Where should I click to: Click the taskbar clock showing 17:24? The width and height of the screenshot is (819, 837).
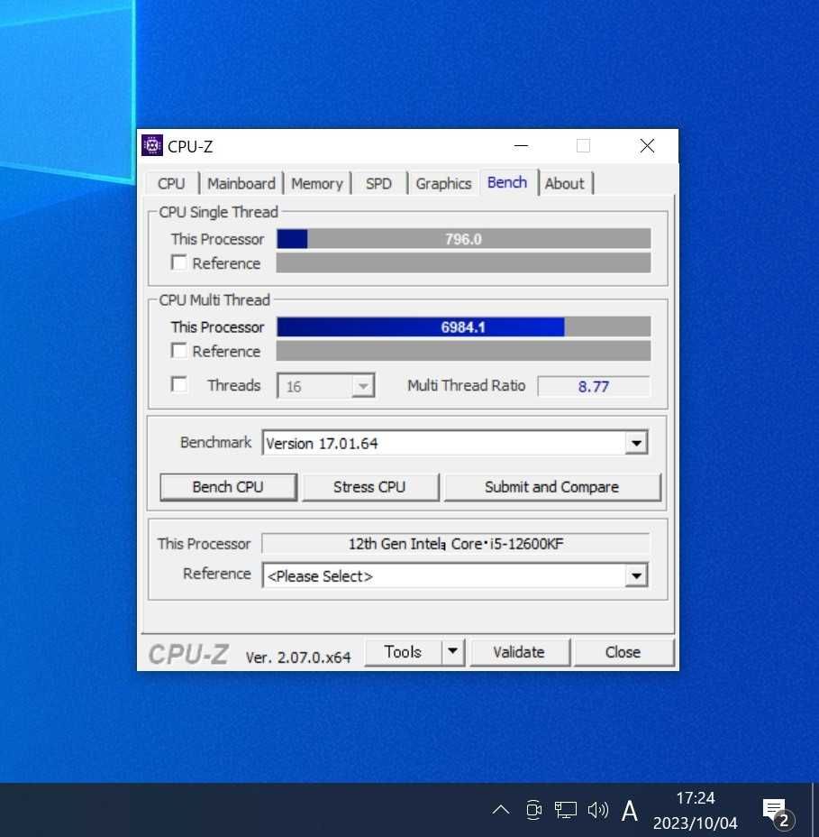click(696, 810)
